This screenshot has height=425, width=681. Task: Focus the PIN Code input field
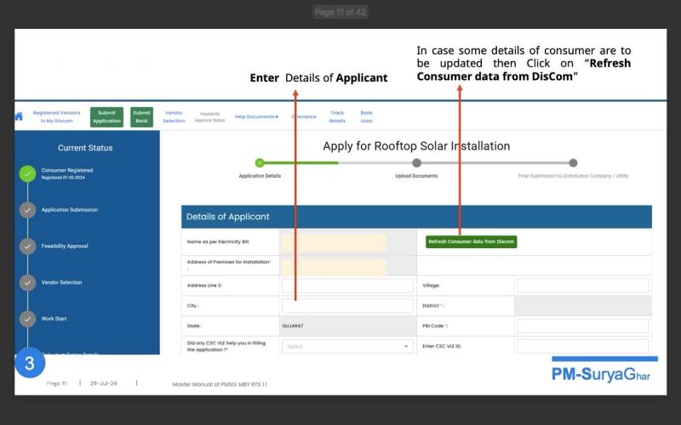pyautogui.click(x=583, y=326)
